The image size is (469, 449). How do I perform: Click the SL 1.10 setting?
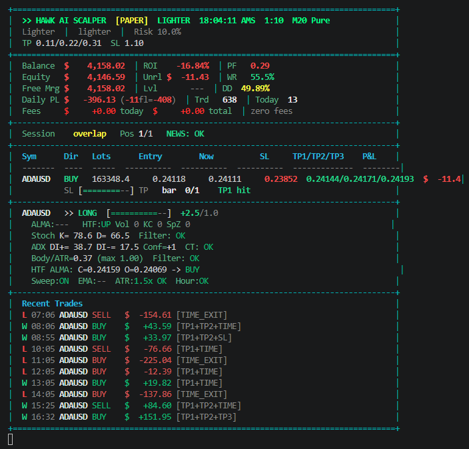127,43
